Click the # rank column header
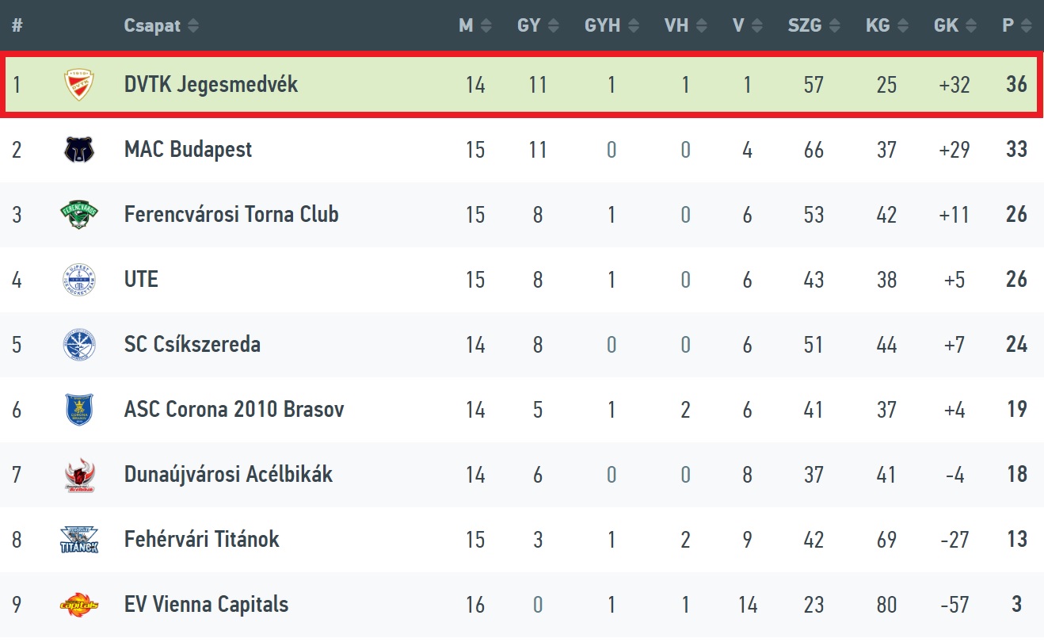The width and height of the screenshot is (1044, 642). pyautogui.click(x=17, y=26)
